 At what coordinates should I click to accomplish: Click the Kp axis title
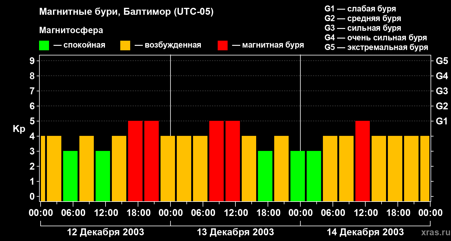tap(19, 129)
